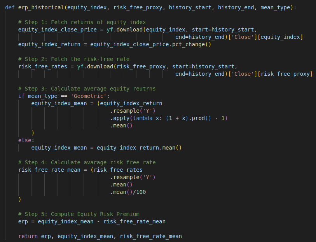Click the if keyword before mean_type
This screenshot has height=242, width=316.
click(21, 96)
